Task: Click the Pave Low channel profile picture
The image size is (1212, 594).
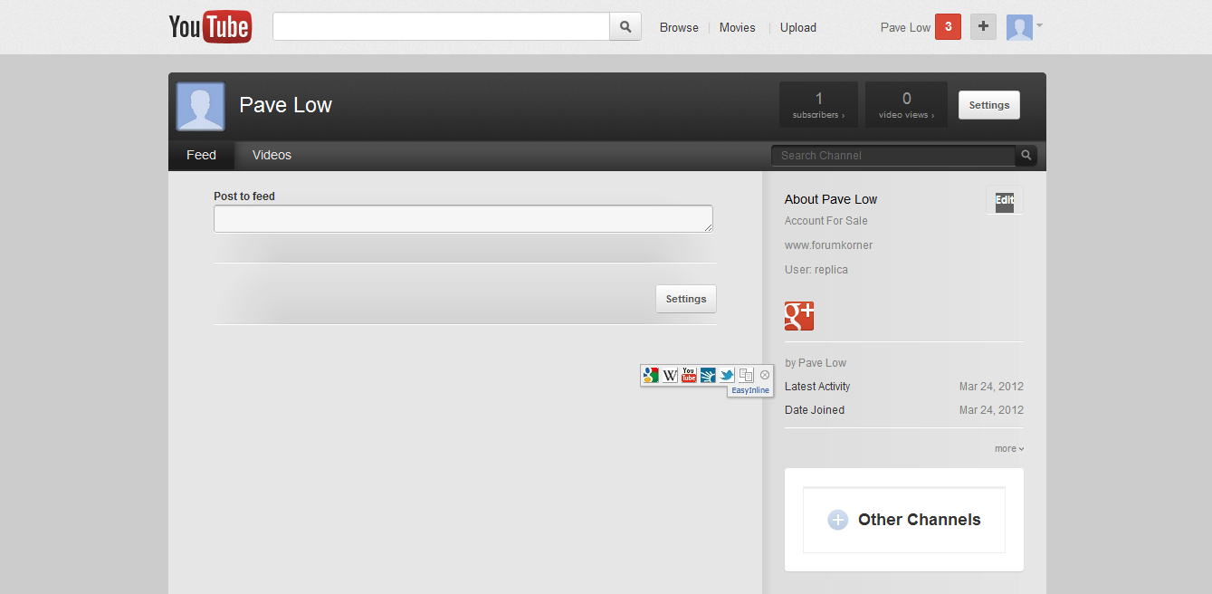Action: click(200, 107)
